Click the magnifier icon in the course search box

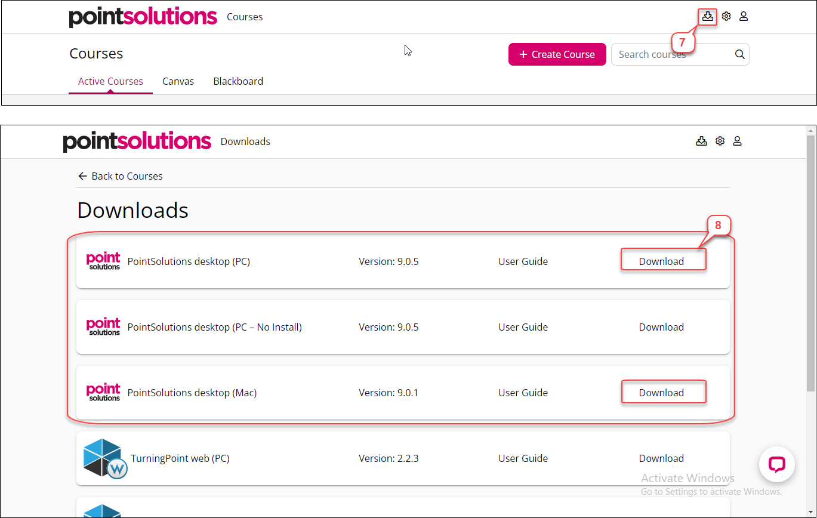(x=739, y=54)
